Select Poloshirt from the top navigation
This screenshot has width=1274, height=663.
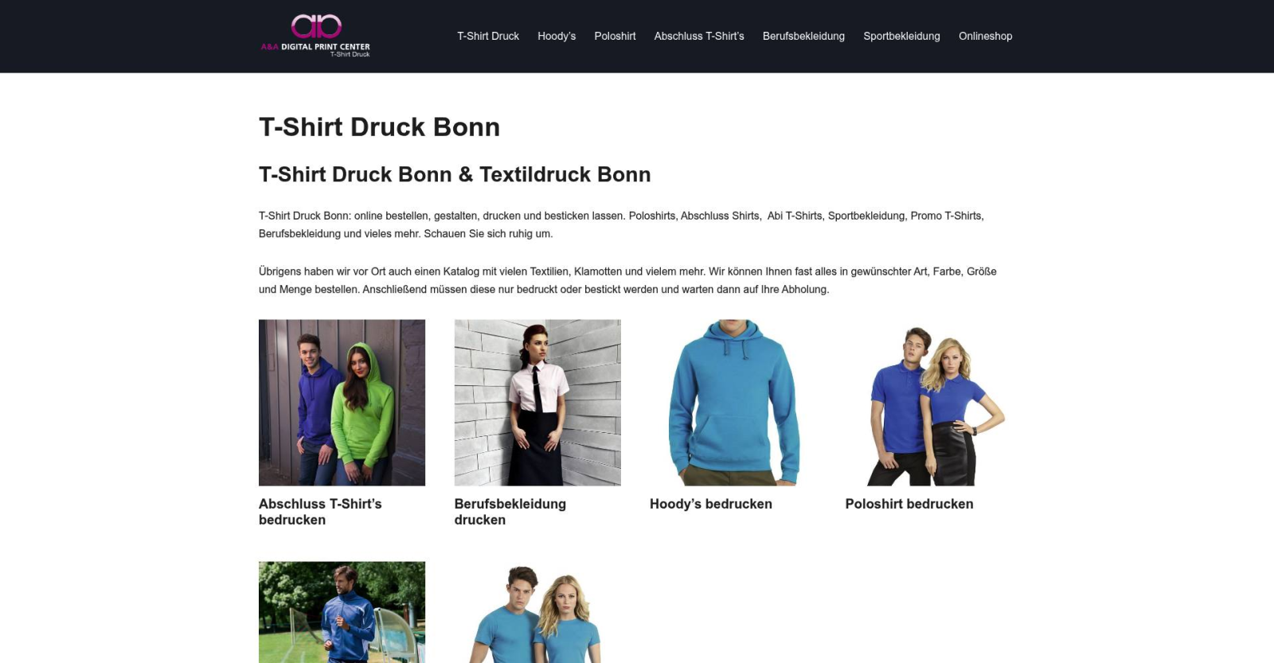(x=615, y=36)
